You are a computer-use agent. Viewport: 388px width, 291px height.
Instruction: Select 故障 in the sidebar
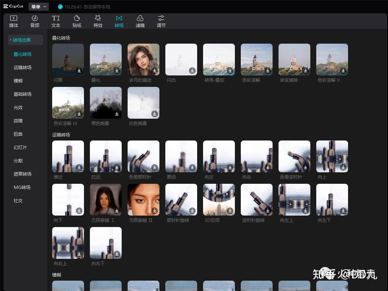coord(18,121)
